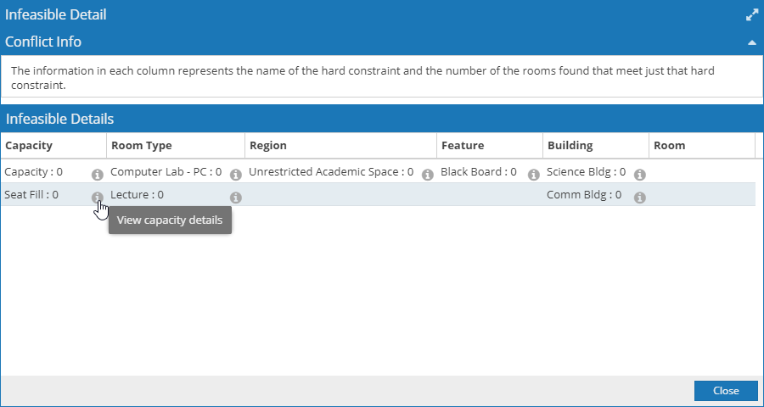Select the Room Type column header

pyautogui.click(x=176, y=146)
